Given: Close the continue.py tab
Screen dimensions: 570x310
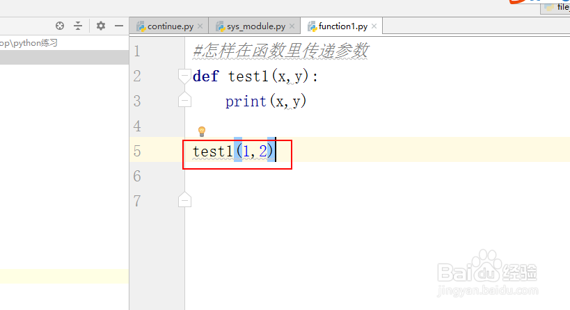Looking at the screenshot, I should coord(200,26).
